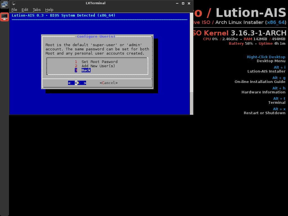Click the 'Lution-AIS Installer' desktop text
288x216 pixels.
click(266, 71)
